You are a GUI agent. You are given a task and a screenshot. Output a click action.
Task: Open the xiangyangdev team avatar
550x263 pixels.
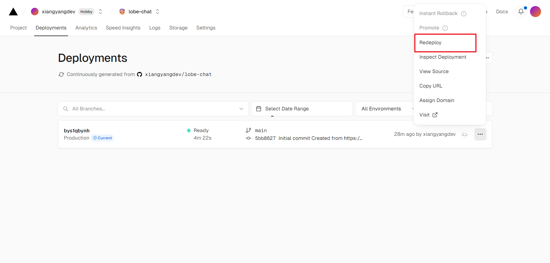click(35, 12)
